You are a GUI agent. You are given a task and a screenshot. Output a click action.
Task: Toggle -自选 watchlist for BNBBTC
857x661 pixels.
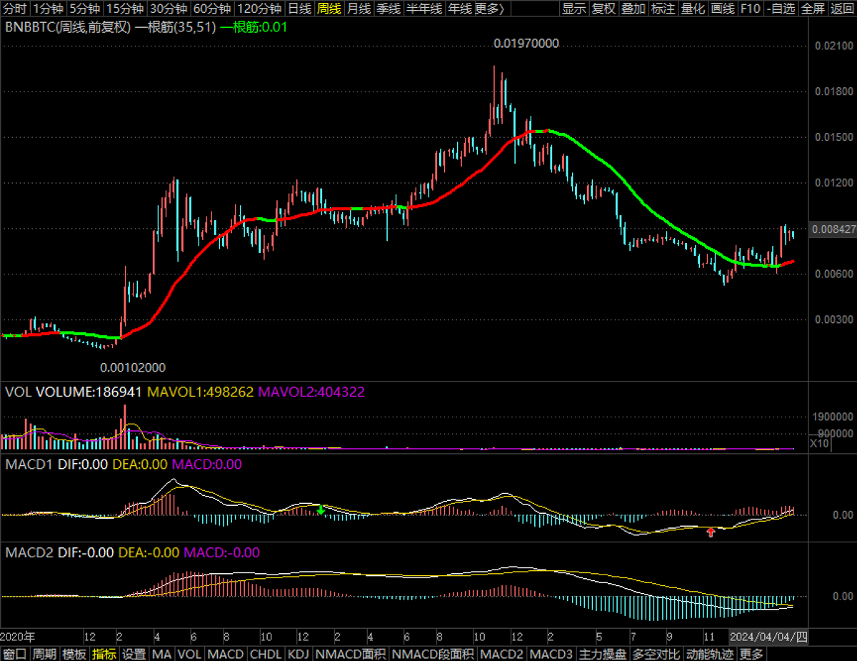coord(781,9)
